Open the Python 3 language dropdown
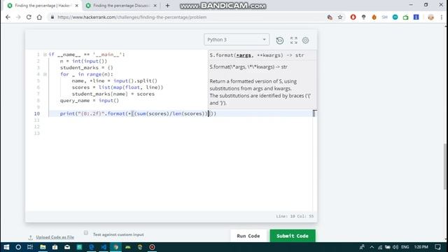 tap(237, 39)
